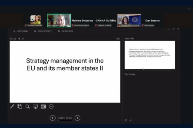Image resolution: width=193 pixels, height=128 pixels.
Task: Open the Slide 1 of 42 indicator
Action: [x=65, y=118]
